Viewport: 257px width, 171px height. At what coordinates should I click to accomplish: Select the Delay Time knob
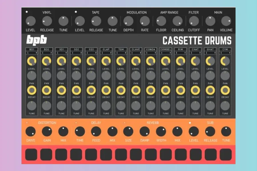(80, 131)
